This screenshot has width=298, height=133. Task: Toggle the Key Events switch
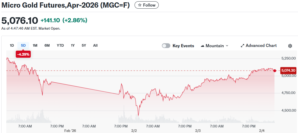166,46
